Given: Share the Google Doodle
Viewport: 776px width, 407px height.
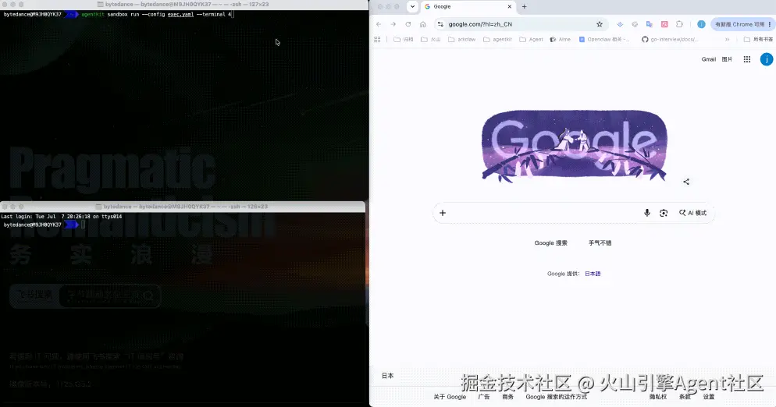Looking at the screenshot, I should (x=686, y=182).
